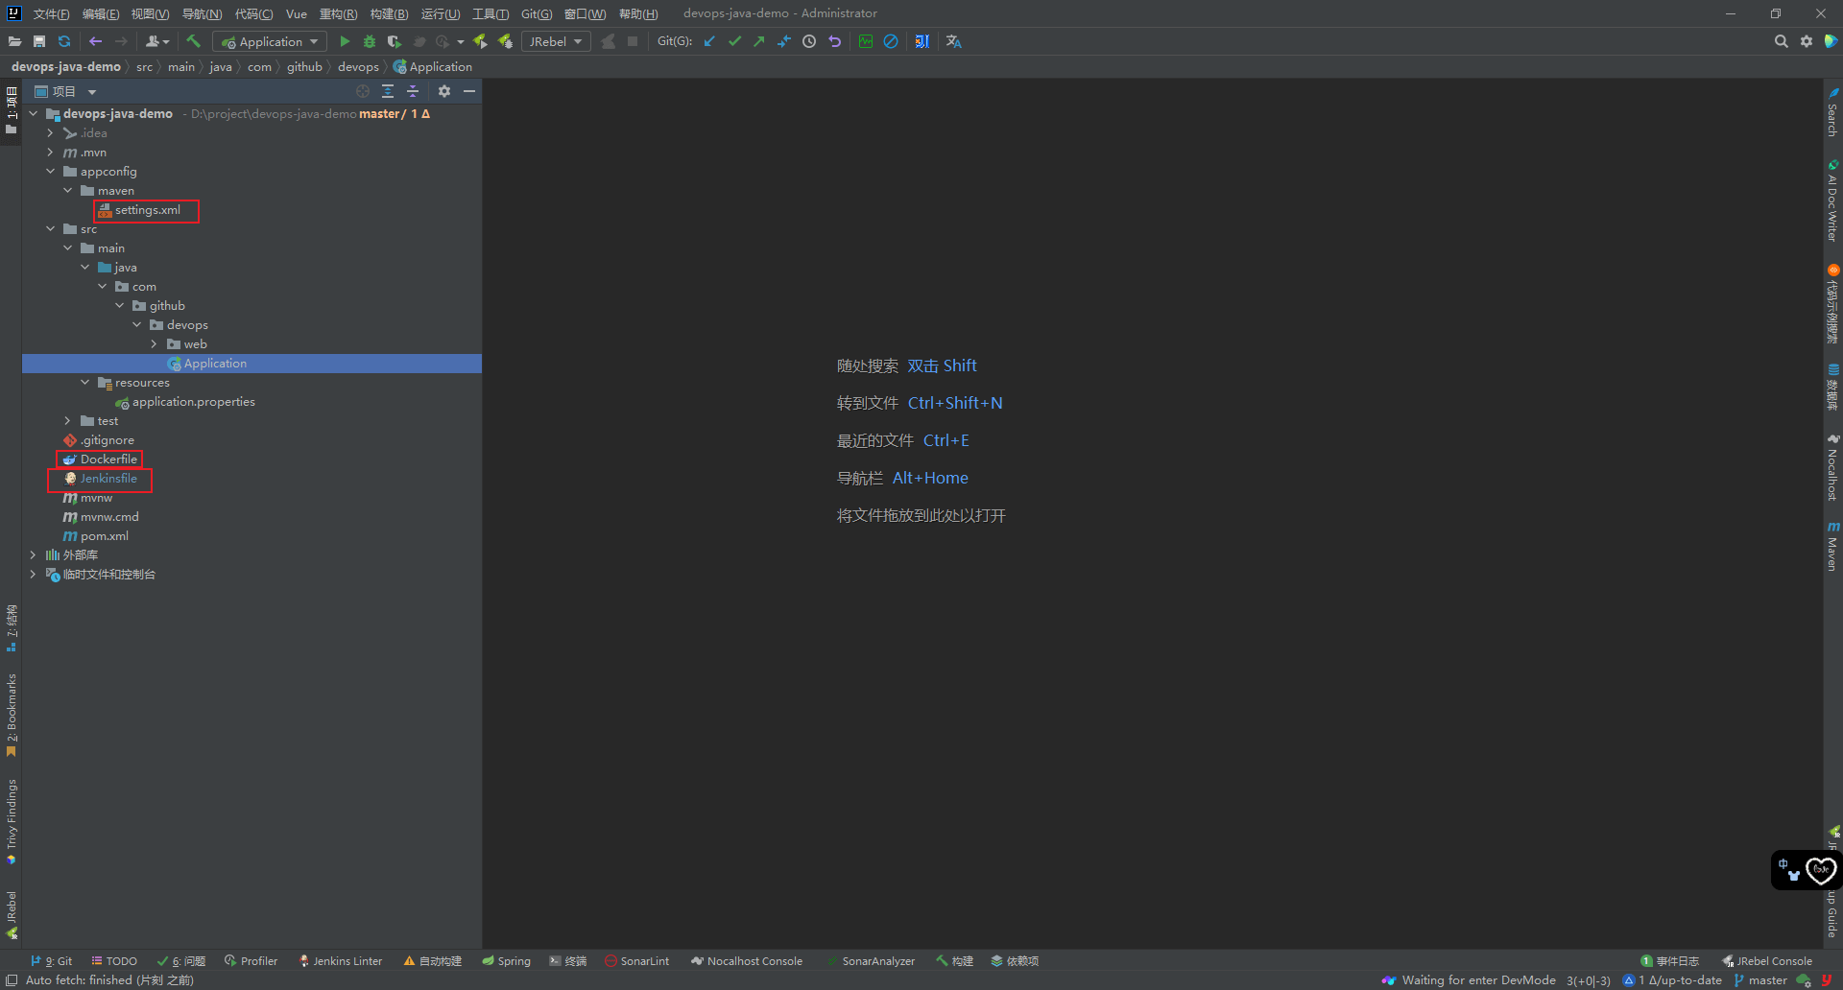This screenshot has height=990, width=1843.
Task: Collapse the appconfig folder
Action: tap(50, 172)
